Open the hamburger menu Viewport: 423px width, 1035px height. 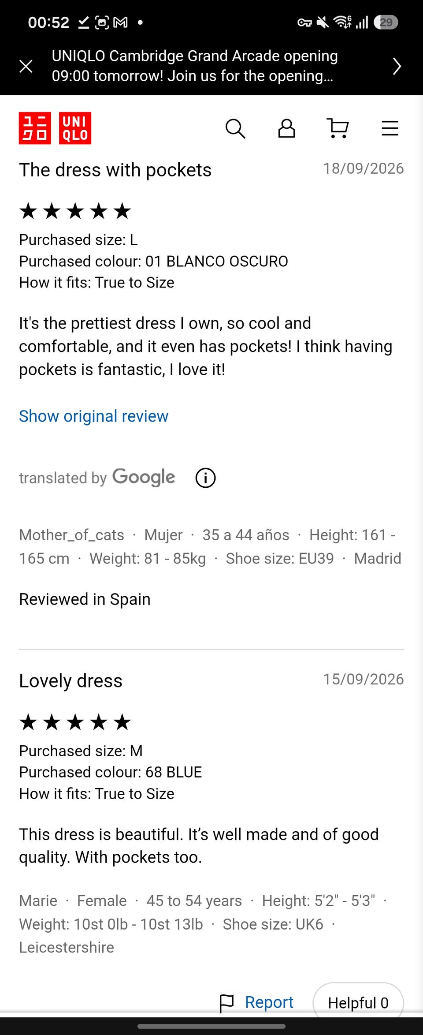tap(390, 128)
